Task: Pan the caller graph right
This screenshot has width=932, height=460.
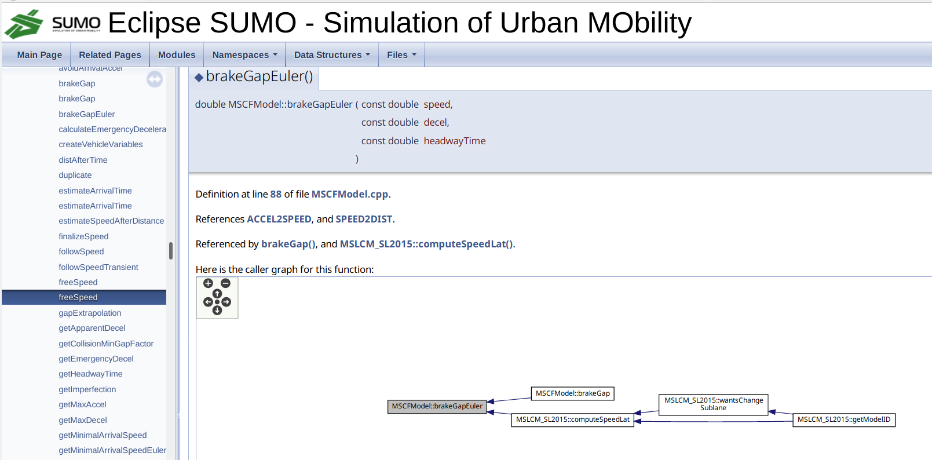Action: pyautogui.click(x=226, y=302)
